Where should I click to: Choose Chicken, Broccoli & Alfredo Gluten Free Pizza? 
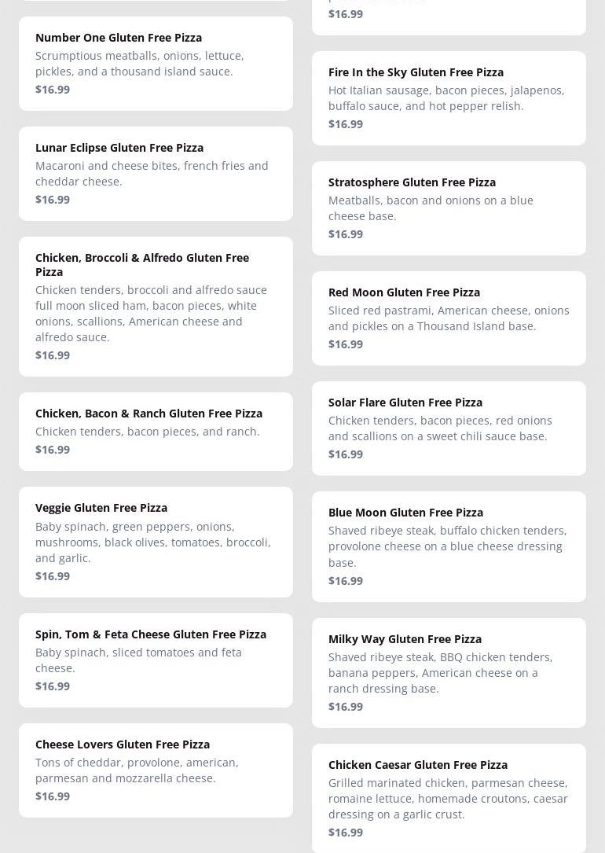(142, 264)
